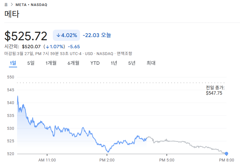Click the down arrow beside 1.07%
This screenshot has width=240, height=166.
(47, 46)
